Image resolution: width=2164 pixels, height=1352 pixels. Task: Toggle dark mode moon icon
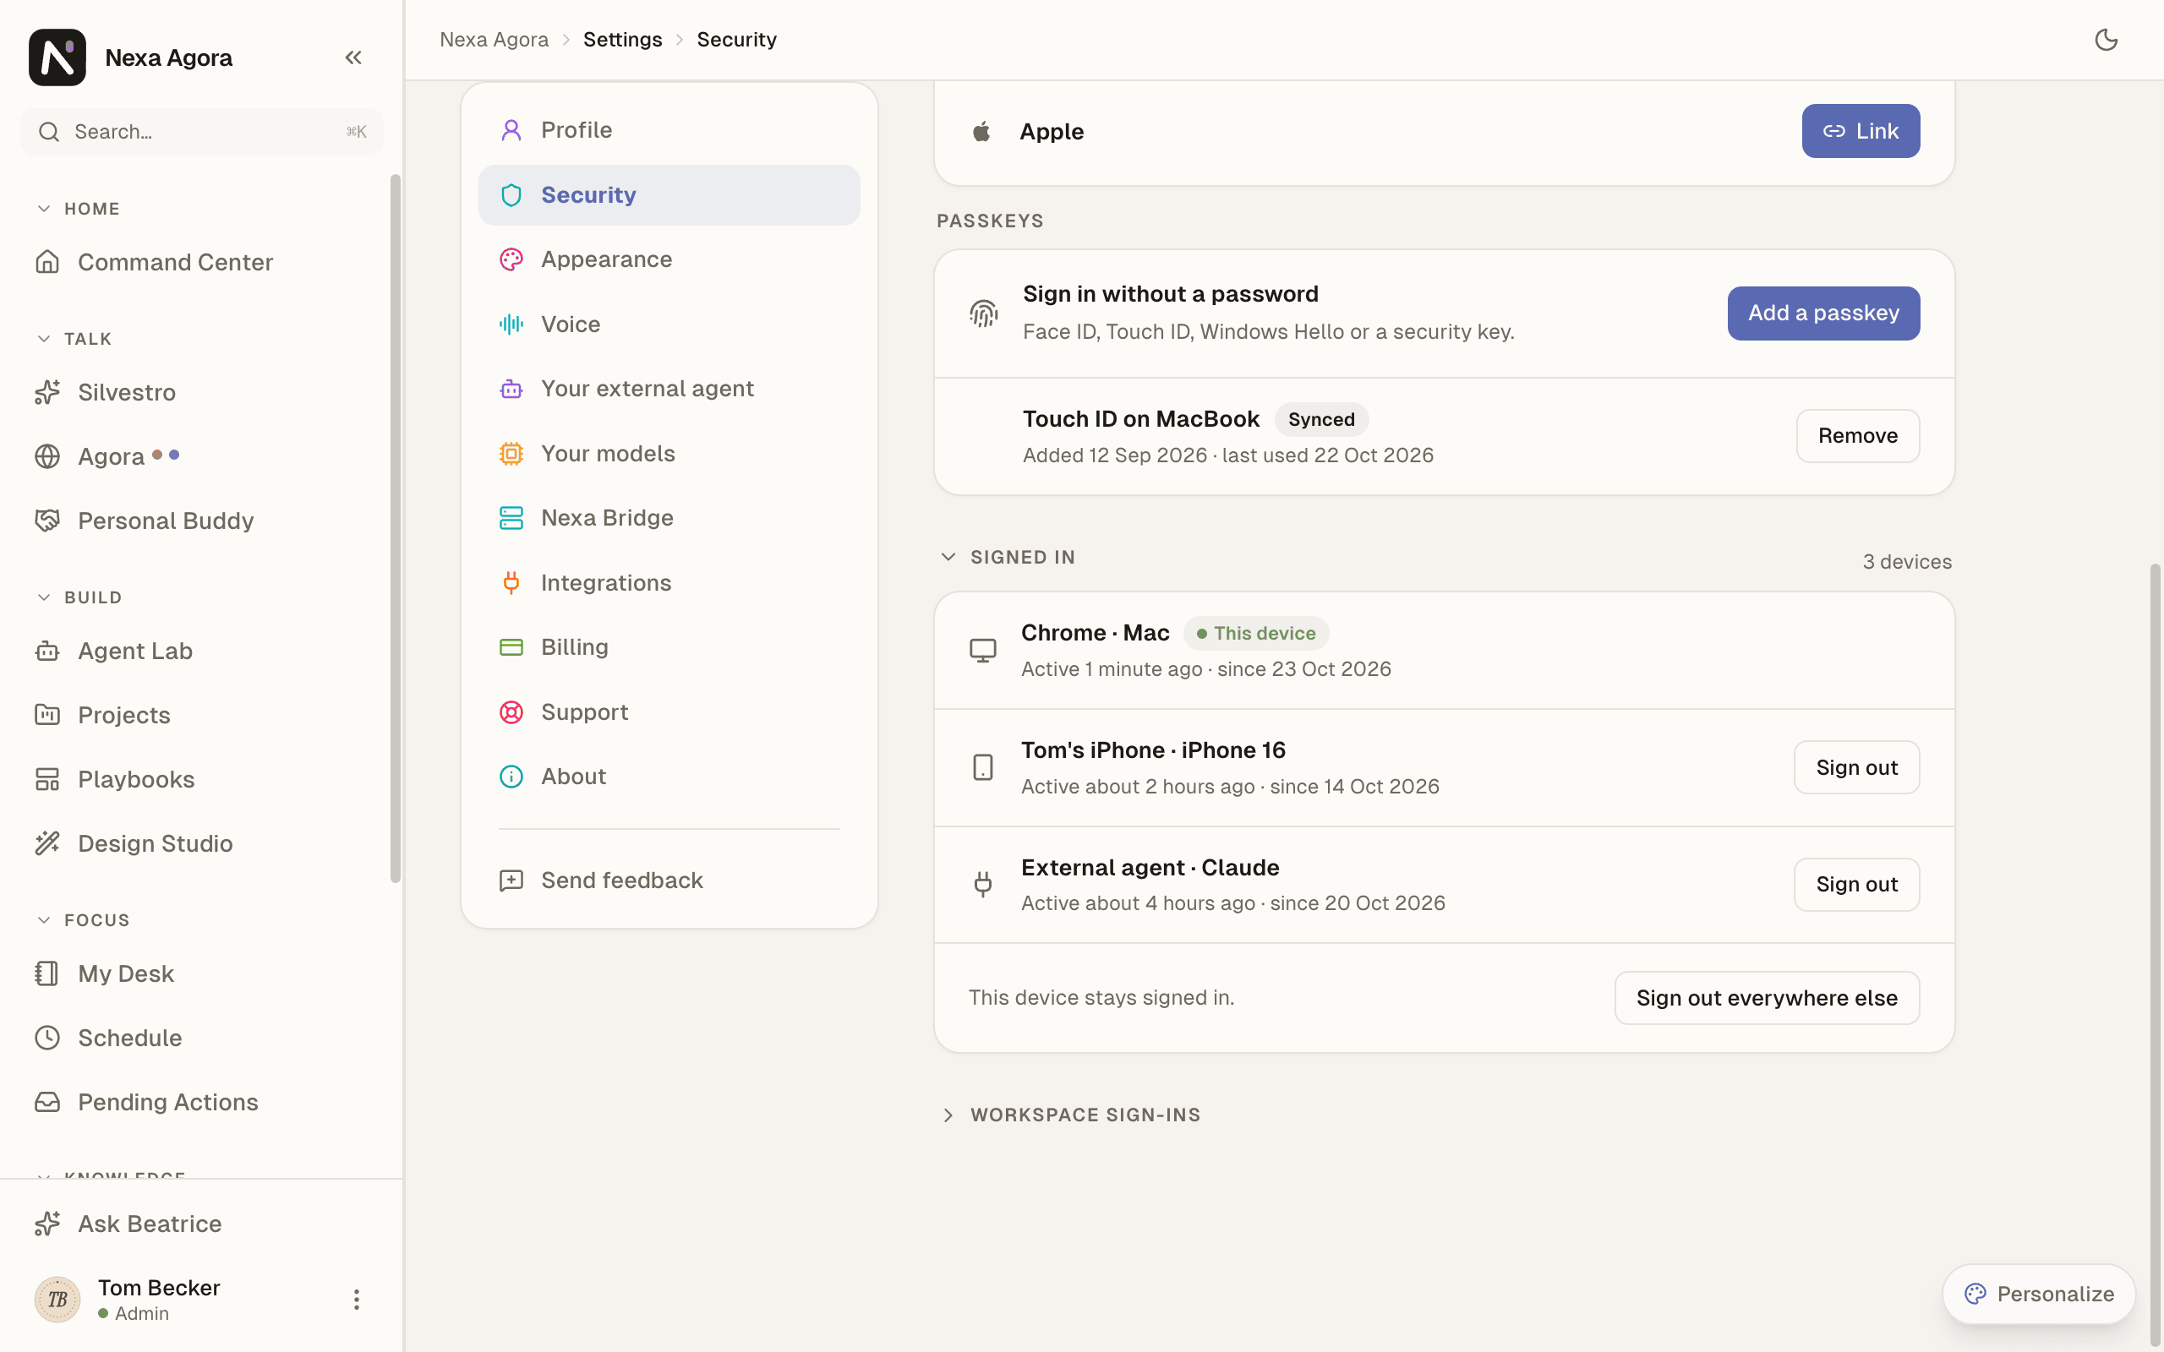pyautogui.click(x=2106, y=40)
